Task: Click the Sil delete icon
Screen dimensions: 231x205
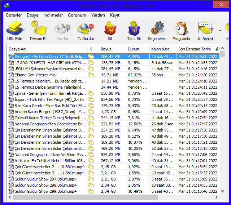Action: 110,28
